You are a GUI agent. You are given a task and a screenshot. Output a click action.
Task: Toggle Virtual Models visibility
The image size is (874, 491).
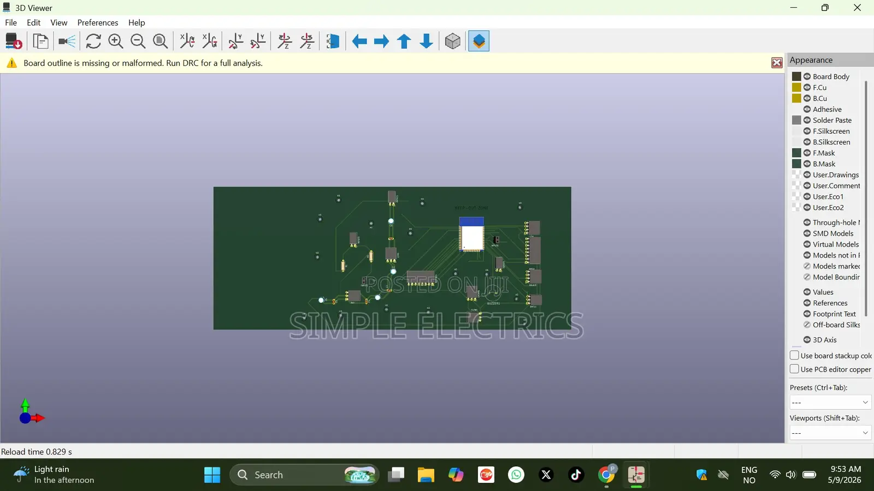807,244
